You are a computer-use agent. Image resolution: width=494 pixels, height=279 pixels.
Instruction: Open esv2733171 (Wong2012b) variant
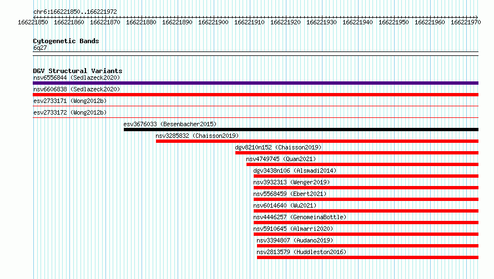point(70,101)
